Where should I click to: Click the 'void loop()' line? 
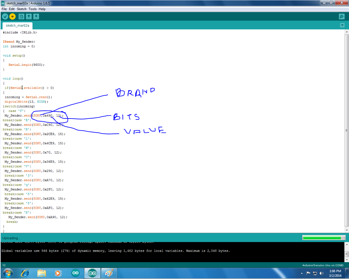tap(13, 78)
